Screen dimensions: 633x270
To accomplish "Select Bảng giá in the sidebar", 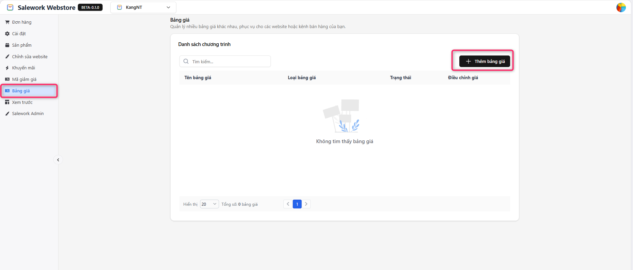I will [21, 91].
